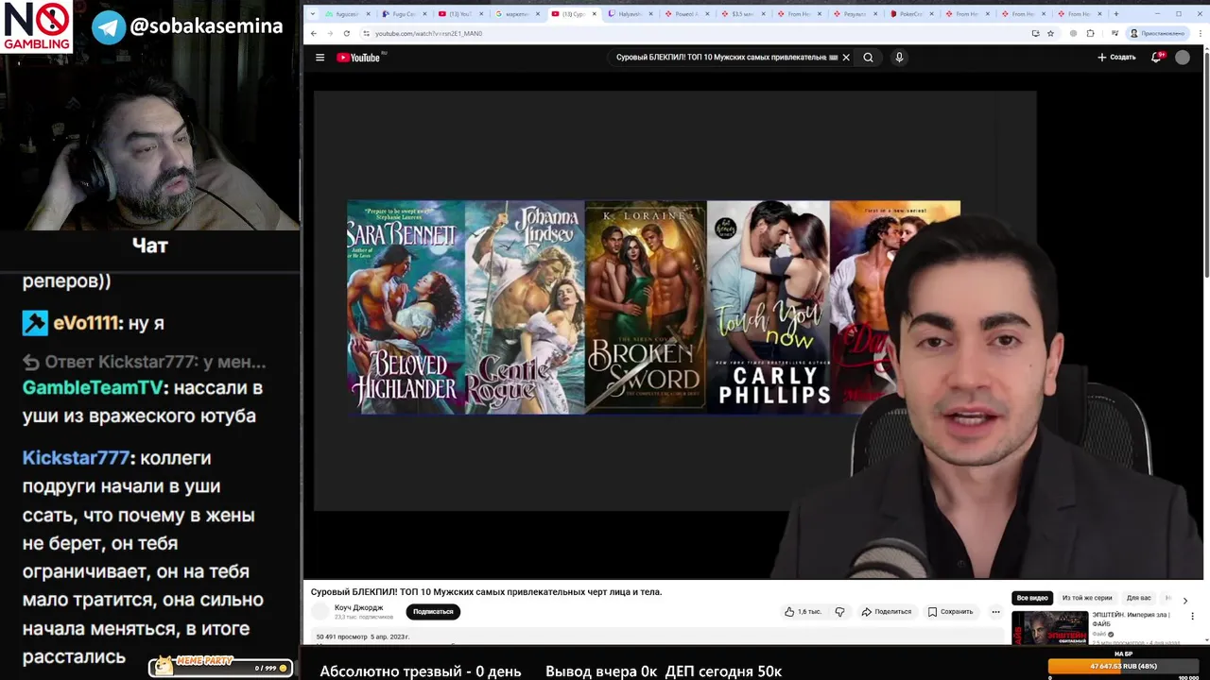Open the Создать (Create) button
The width and height of the screenshot is (1210, 680).
pos(1116,58)
